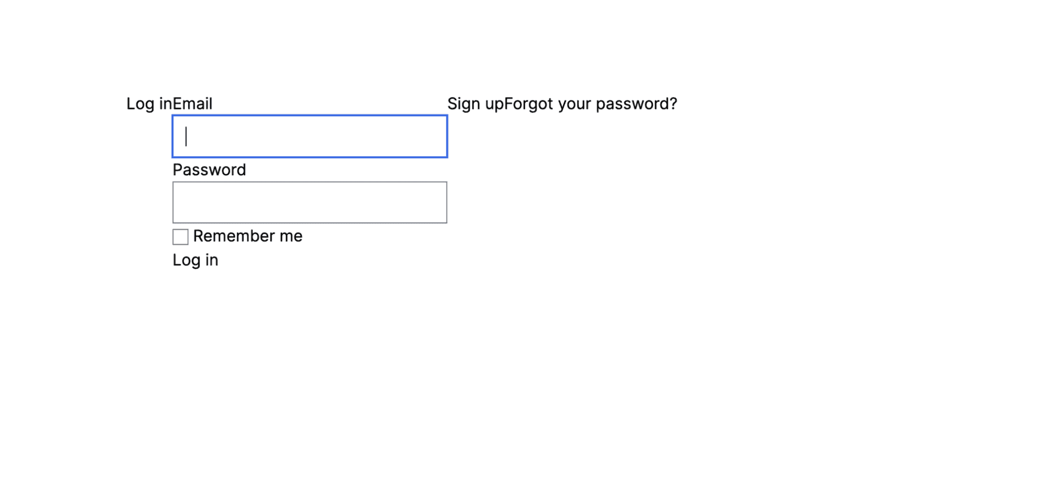
Task: Open the Sign up link
Action: (475, 104)
